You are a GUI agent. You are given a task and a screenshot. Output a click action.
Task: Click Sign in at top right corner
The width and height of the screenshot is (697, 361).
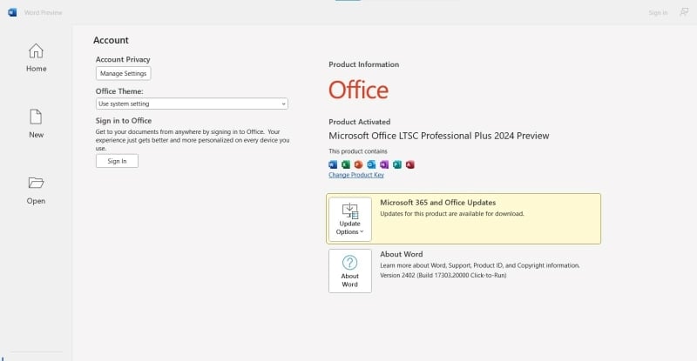tap(658, 12)
